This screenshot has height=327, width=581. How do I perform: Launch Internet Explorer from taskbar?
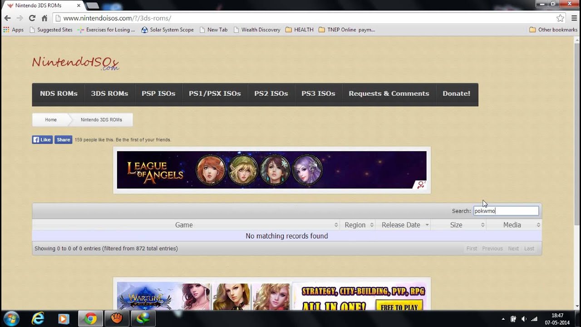(38, 319)
